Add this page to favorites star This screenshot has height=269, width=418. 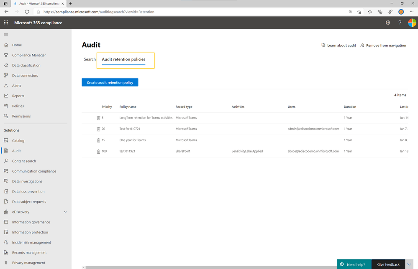[x=359, y=12]
